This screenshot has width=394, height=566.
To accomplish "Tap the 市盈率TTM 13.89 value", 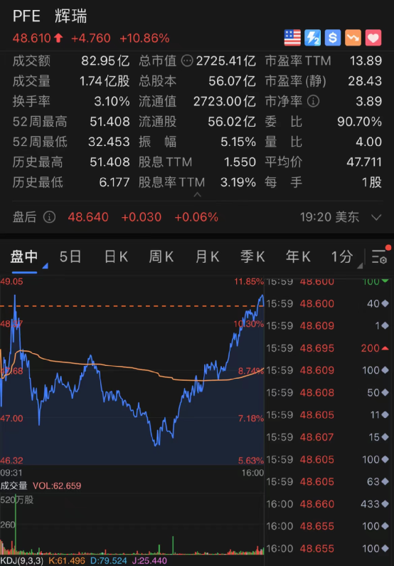I will [x=366, y=61].
